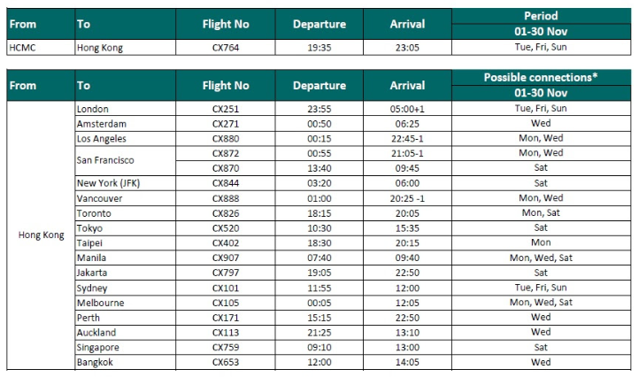Click Bangkok flight CX653
This screenshot has width=639, height=377.
click(226, 362)
